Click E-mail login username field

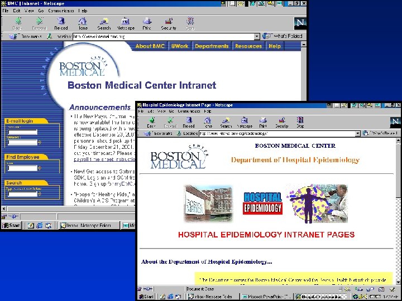tap(22, 132)
